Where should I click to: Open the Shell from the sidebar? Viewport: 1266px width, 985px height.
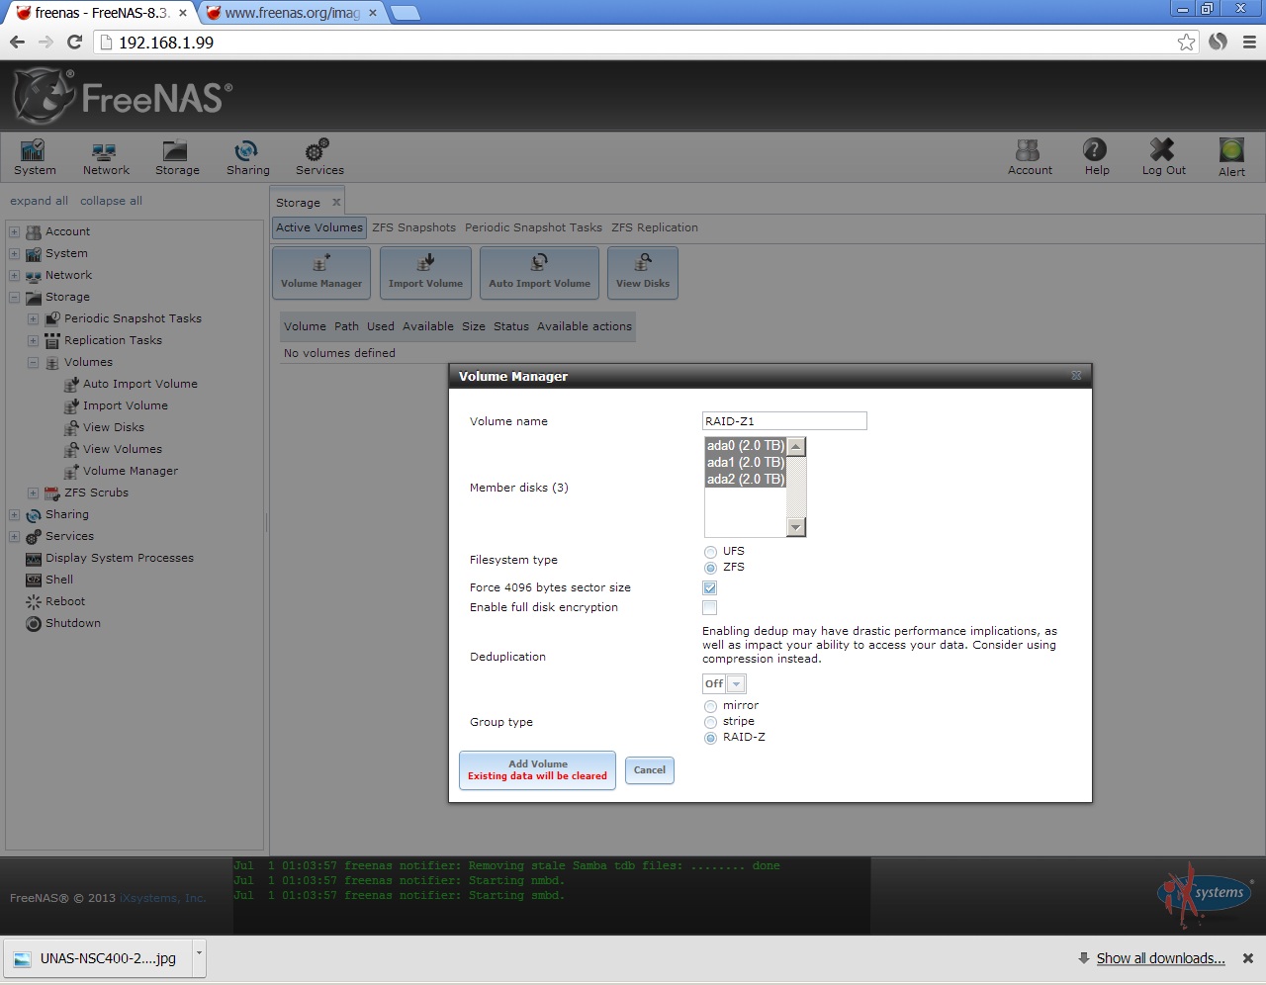coord(57,580)
